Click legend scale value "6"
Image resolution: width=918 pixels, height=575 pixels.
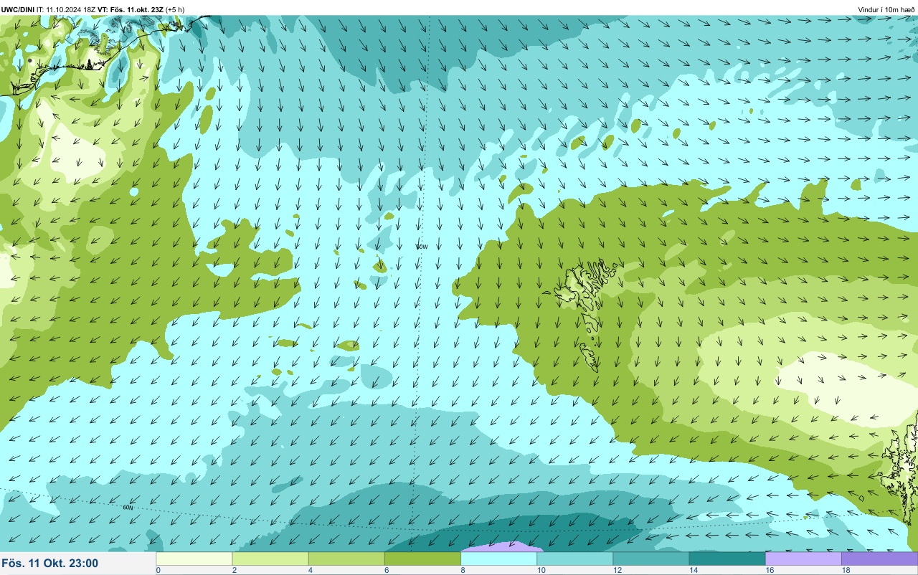point(386,570)
